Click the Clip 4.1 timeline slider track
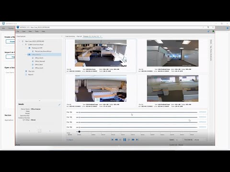The image size is (230, 172). click(x=137, y=122)
